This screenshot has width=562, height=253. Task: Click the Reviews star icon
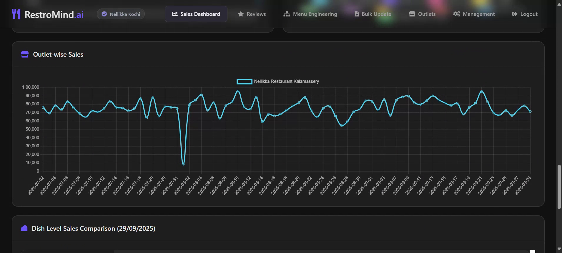click(x=241, y=14)
